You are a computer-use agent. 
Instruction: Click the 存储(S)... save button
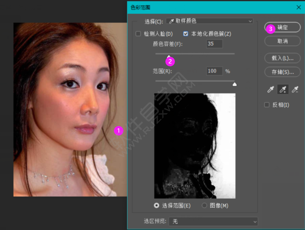[283, 72]
